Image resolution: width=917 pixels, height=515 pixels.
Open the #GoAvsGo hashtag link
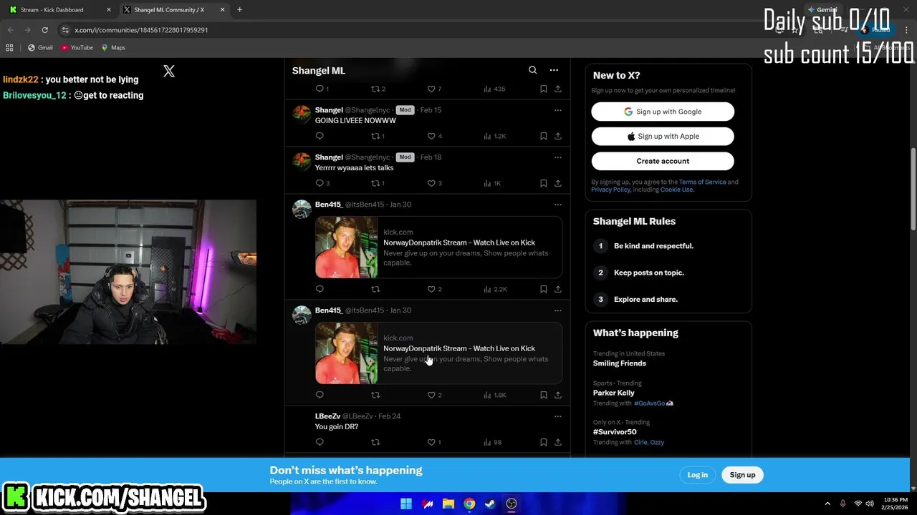click(x=653, y=403)
